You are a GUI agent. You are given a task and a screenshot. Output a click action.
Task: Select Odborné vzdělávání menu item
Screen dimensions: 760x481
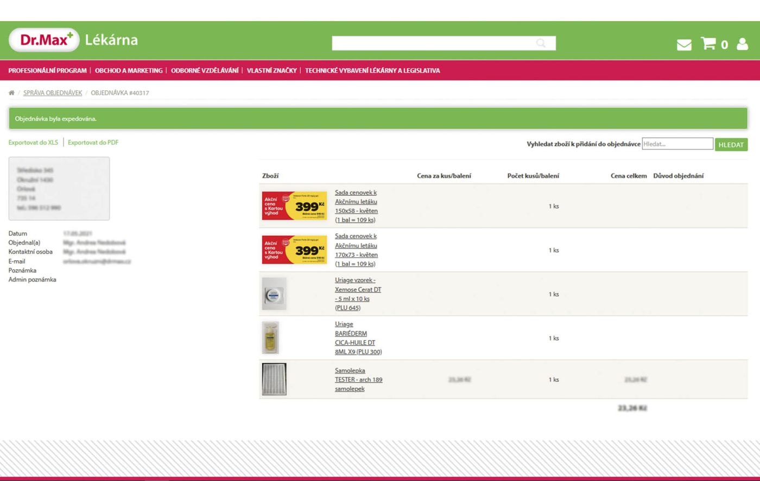205,70
